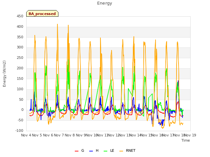Click the Time x-axis label
Viewport: 210px width, 157px height.
pyautogui.click(x=186, y=140)
